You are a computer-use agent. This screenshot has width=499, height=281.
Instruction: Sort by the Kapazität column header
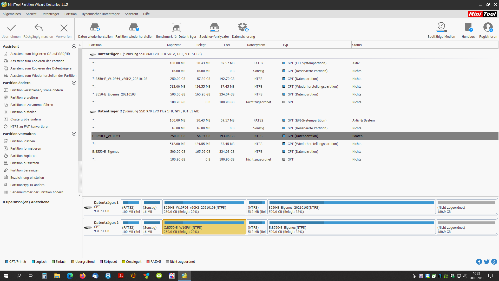click(174, 45)
